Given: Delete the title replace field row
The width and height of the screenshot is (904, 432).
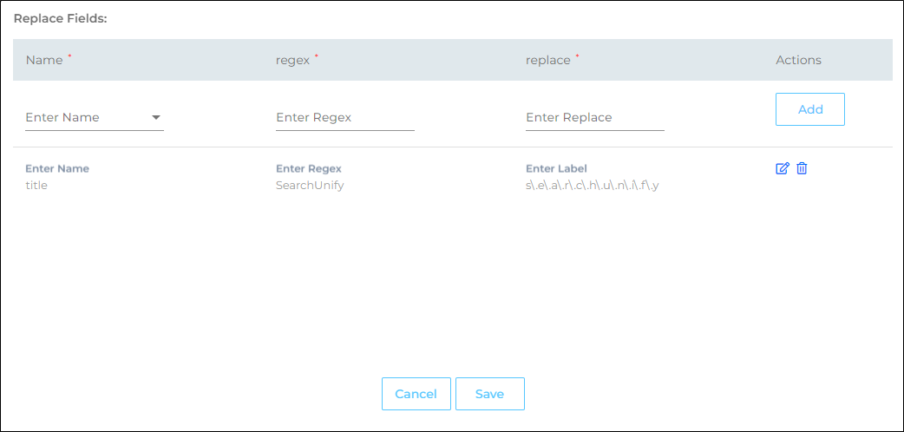Looking at the screenshot, I should tap(802, 168).
